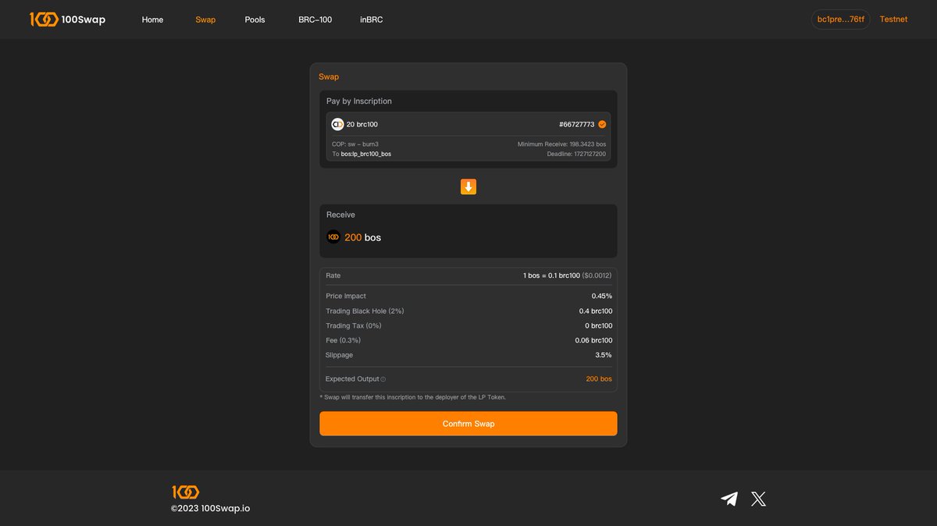Go to the Home page
This screenshot has width=937, height=526.
click(x=152, y=20)
